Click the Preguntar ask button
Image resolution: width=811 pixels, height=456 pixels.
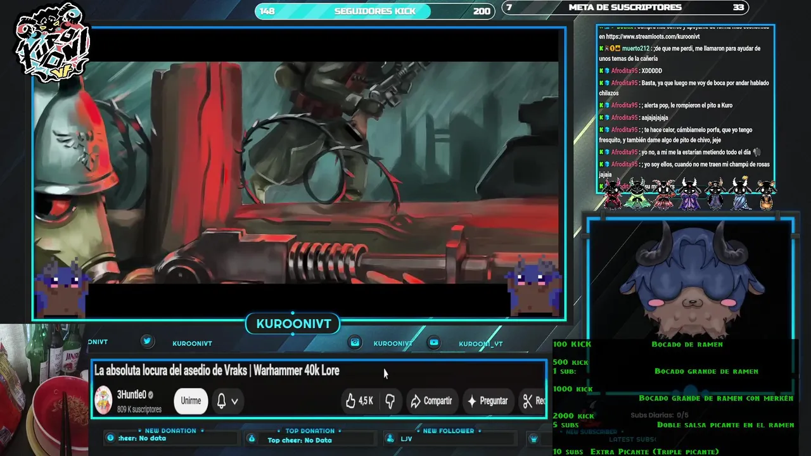[x=487, y=401]
